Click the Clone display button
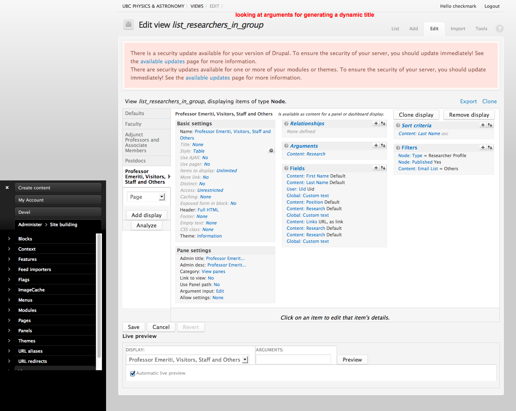 click(x=416, y=115)
